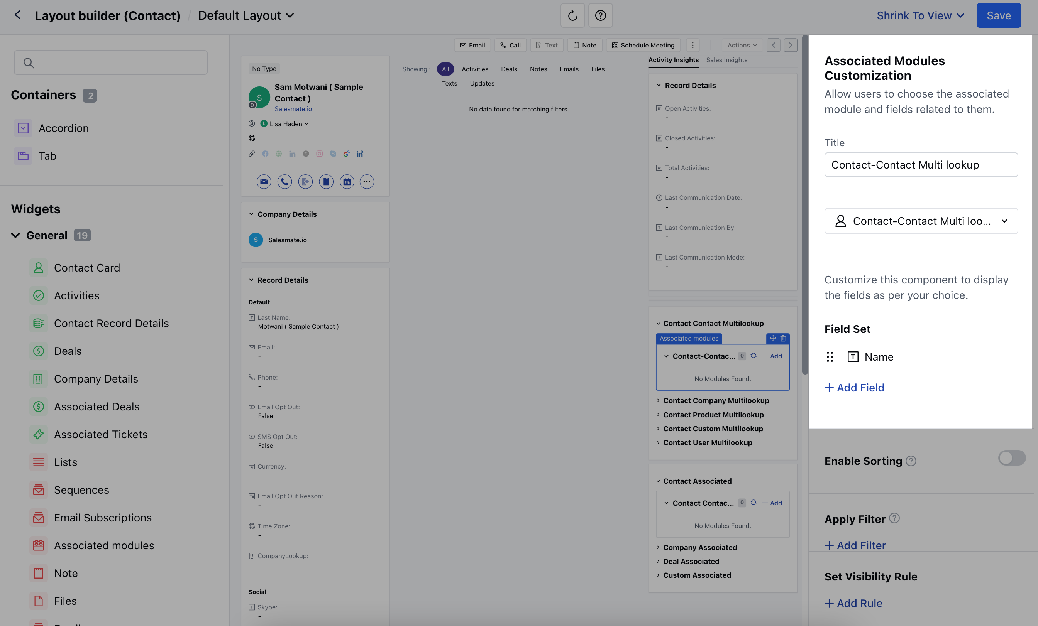Click the drag handle beside Name field

(x=830, y=356)
